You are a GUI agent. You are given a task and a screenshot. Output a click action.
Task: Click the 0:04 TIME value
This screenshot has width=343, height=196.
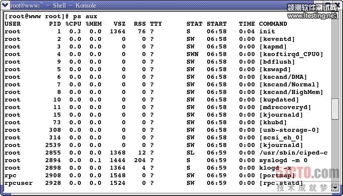coord(247,31)
